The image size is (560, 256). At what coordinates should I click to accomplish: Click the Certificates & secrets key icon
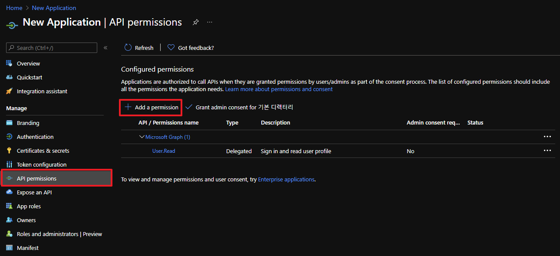point(9,151)
